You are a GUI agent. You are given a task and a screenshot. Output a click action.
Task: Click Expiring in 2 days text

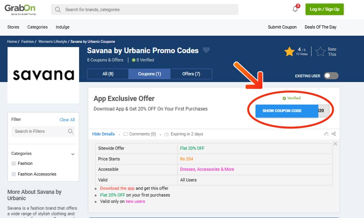[187, 134]
